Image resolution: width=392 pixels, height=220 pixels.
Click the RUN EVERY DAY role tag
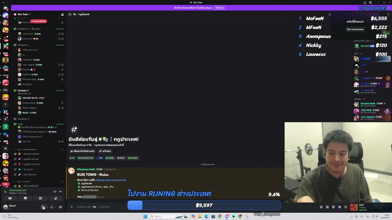click(86, 158)
